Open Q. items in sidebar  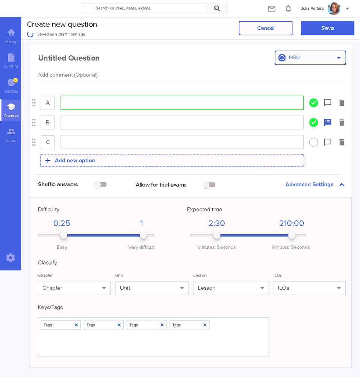[11, 61]
